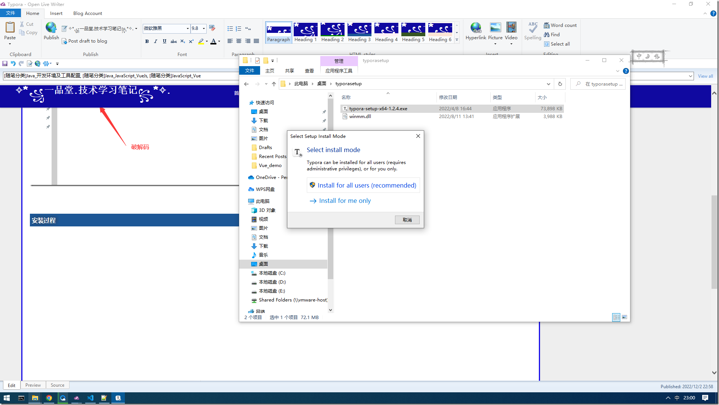Go up one folder in Explorer
This screenshot has width=719, height=405.
tap(274, 84)
